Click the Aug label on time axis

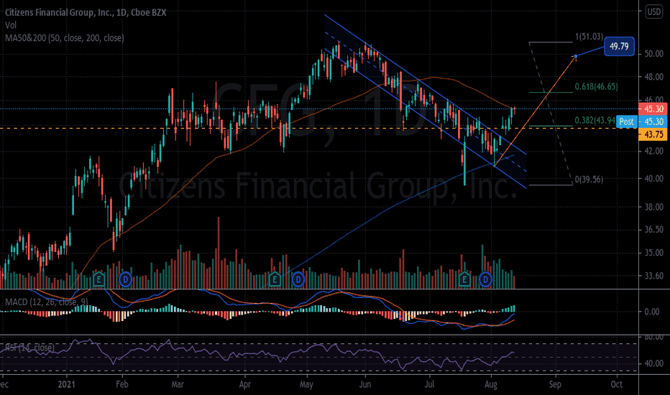[x=490, y=384]
